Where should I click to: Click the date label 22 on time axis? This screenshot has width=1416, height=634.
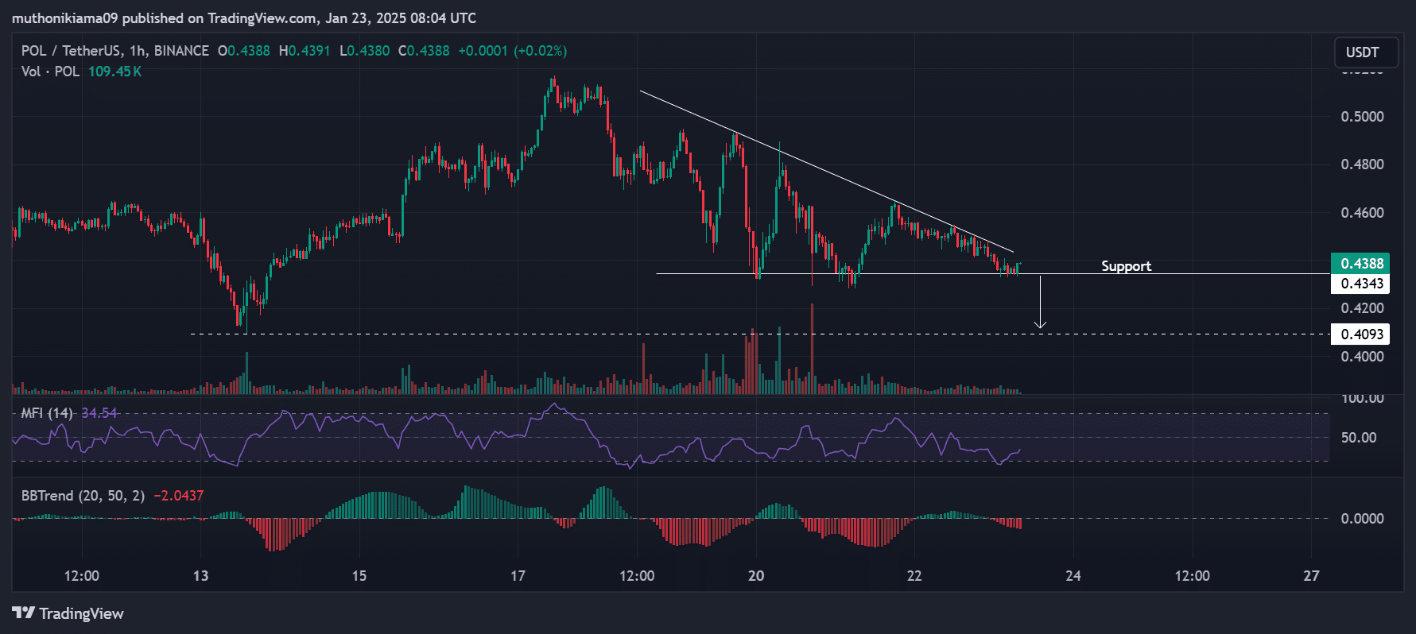pyautogui.click(x=914, y=576)
